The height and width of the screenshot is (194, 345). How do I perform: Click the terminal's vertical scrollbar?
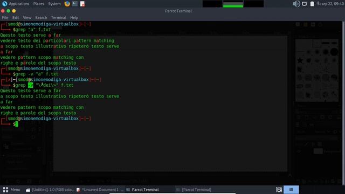click(343, 103)
